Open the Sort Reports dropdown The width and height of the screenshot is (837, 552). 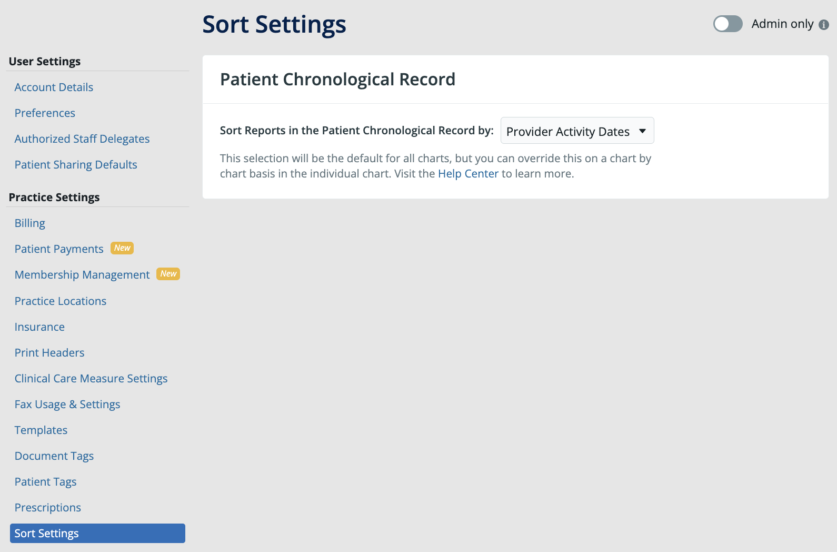tap(577, 131)
